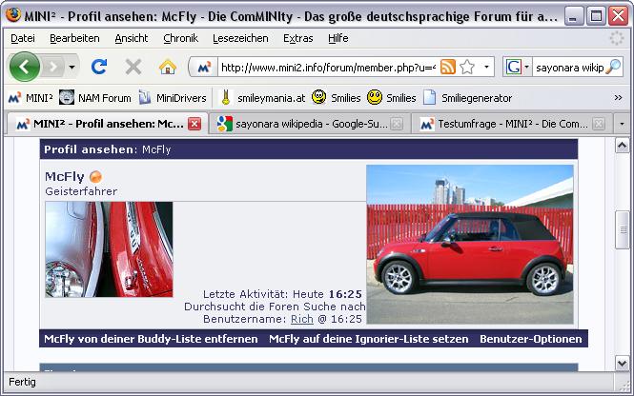Click the RSS feed icon in address bar
Screen dimensions: 634x396
coord(447,67)
